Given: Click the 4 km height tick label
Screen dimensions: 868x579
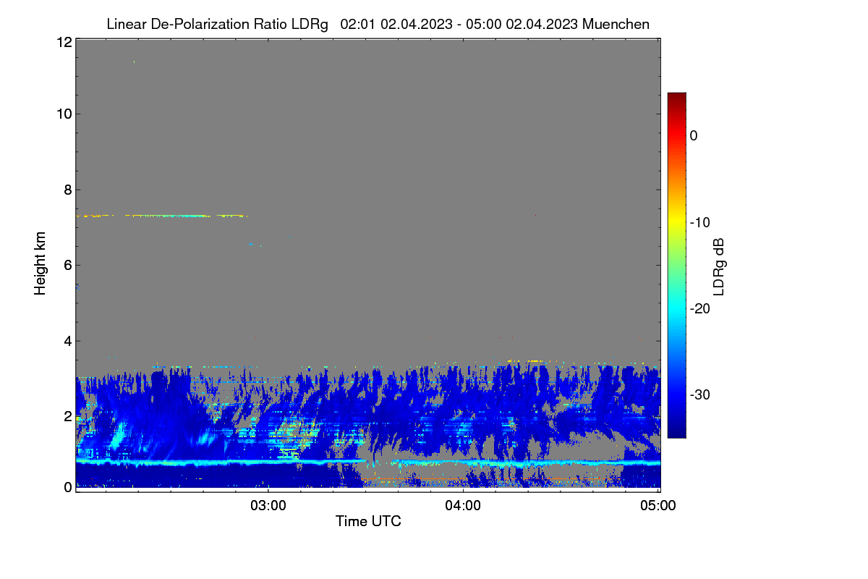Looking at the screenshot, I should coord(67,341).
